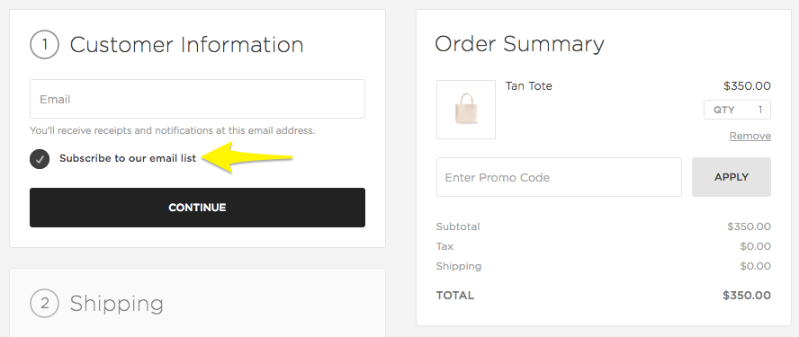
Task: Focus the Email input field
Action: point(197,99)
